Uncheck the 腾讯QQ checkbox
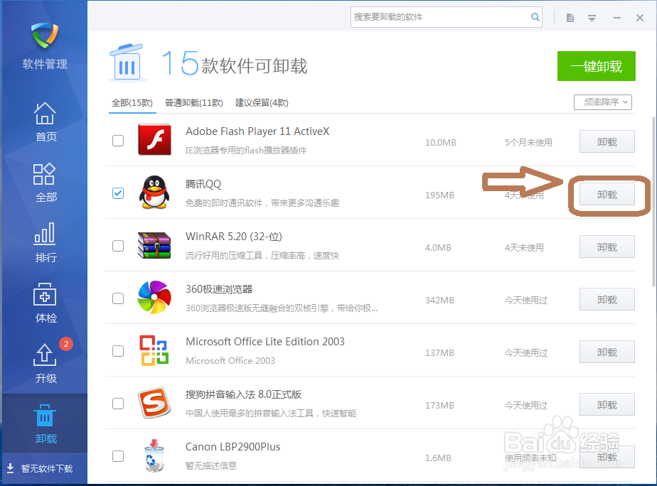The image size is (657, 486). point(118,193)
